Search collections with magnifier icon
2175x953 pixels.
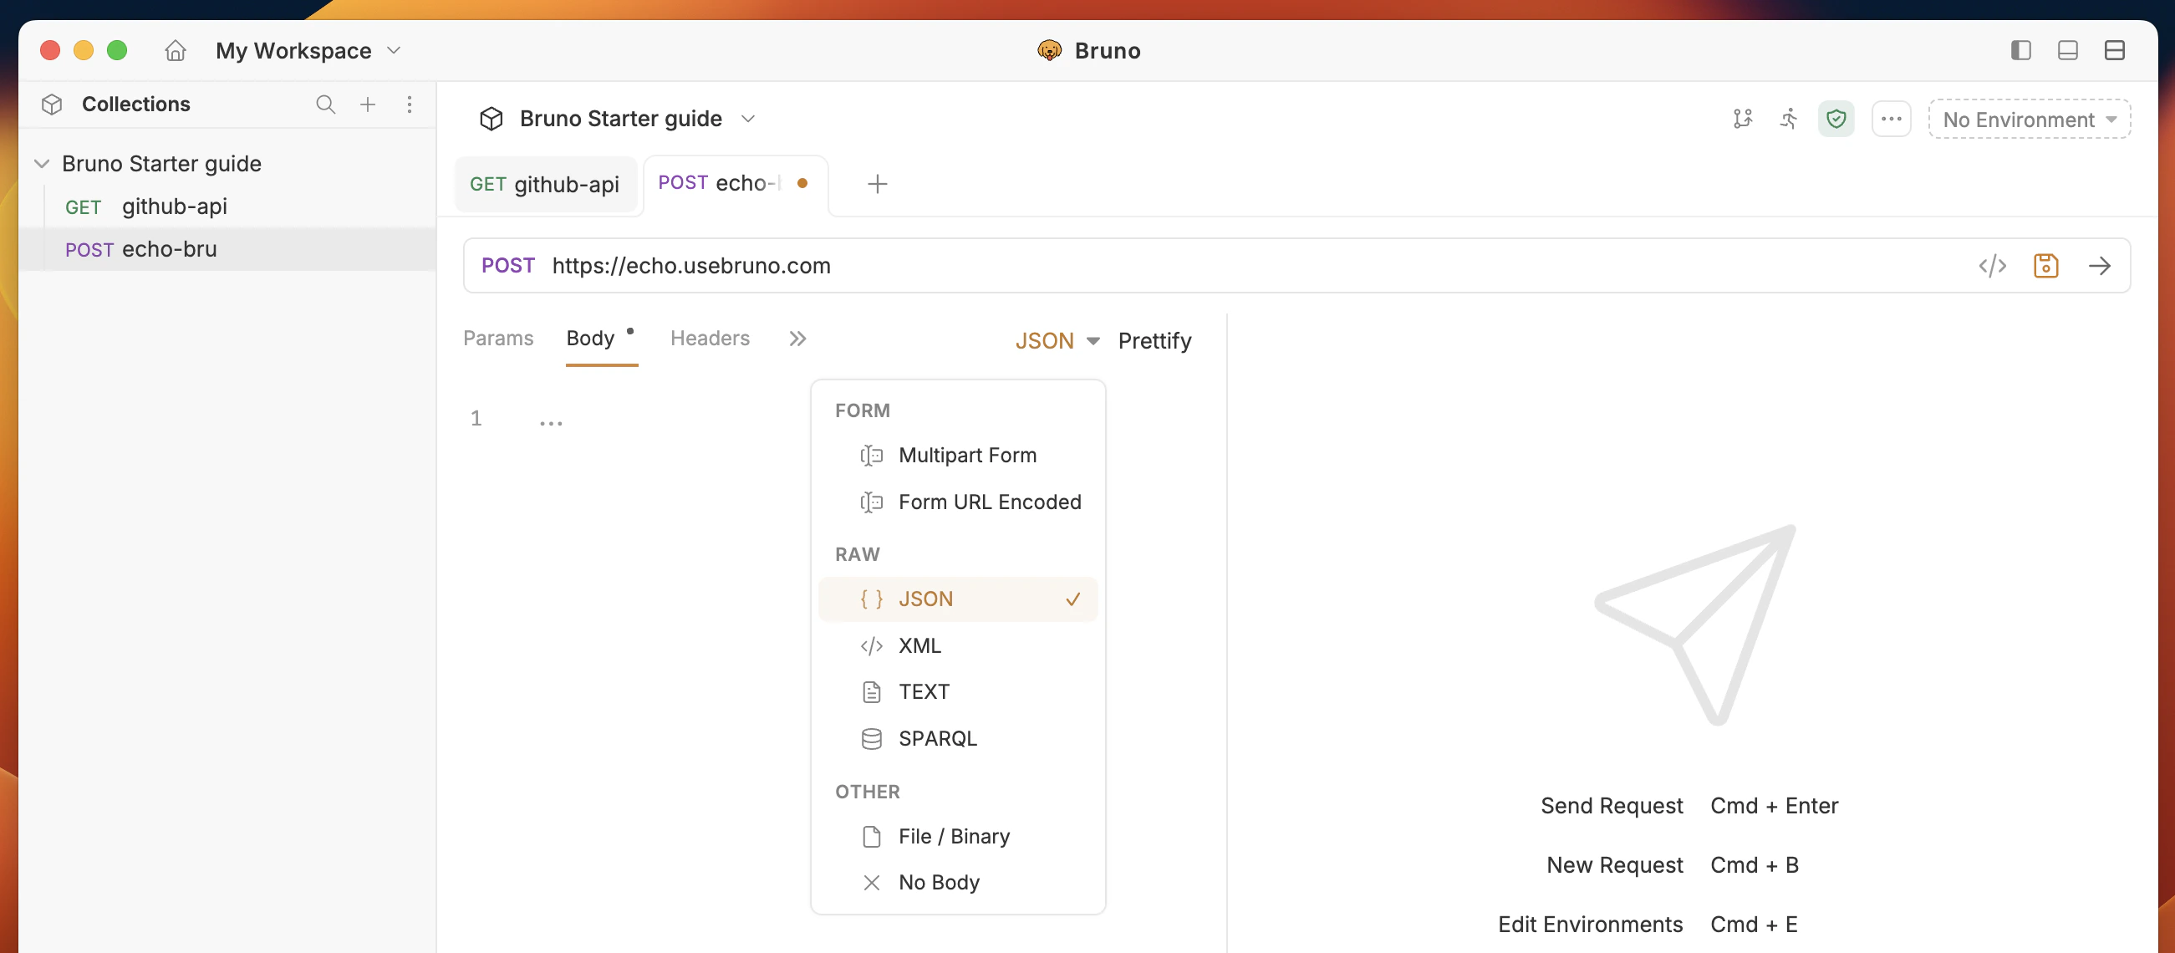325,104
